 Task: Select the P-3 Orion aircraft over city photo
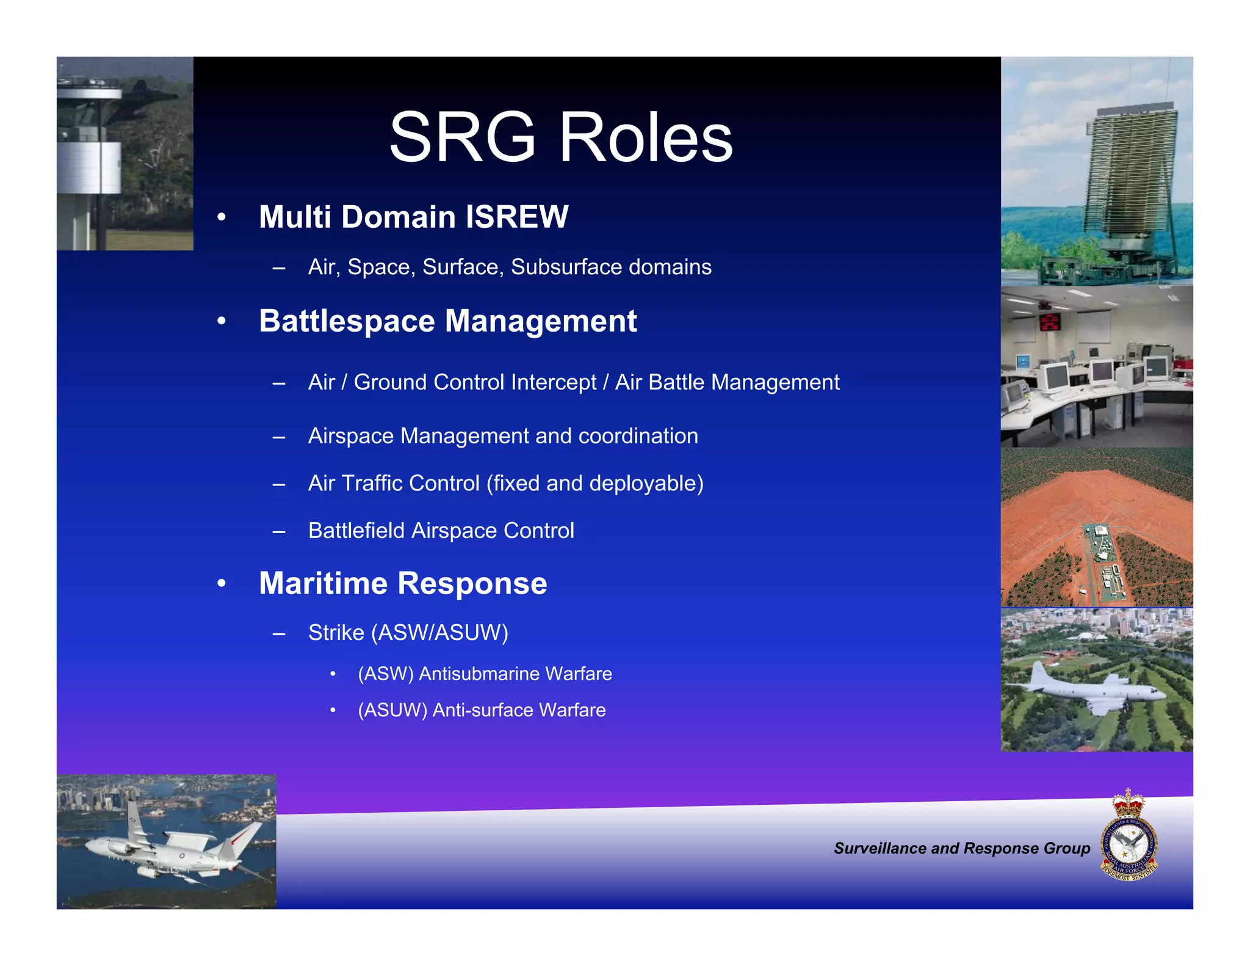[1097, 680]
